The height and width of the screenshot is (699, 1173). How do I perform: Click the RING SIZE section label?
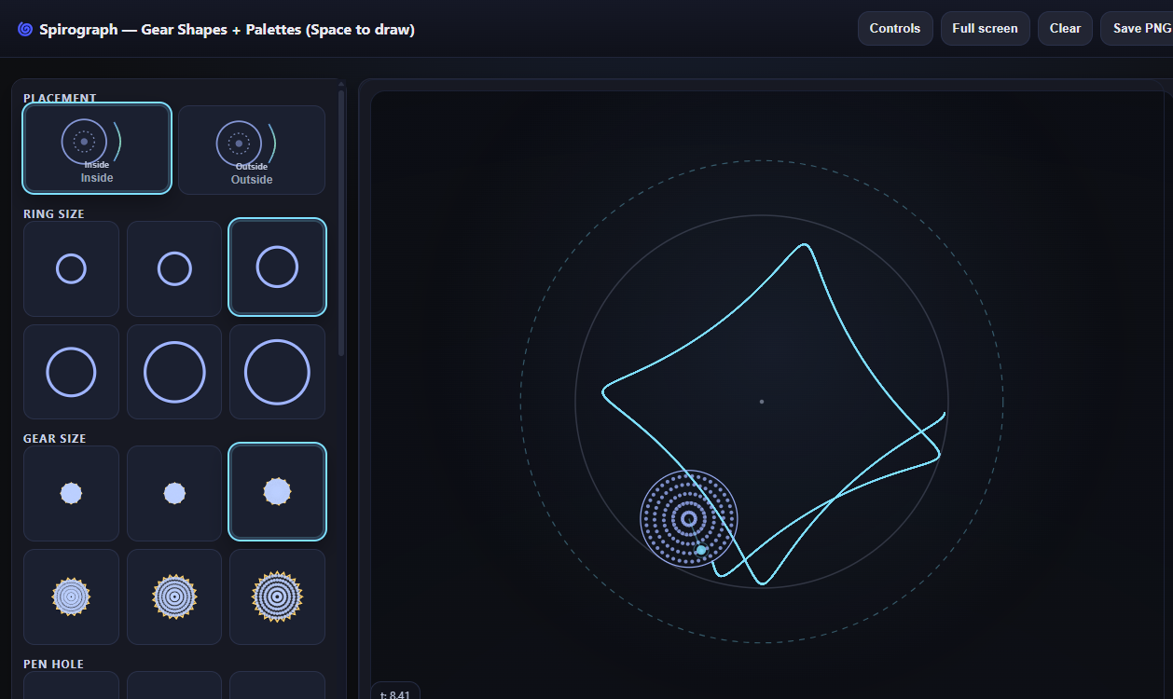pyautogui.click(x=54, y=214)
